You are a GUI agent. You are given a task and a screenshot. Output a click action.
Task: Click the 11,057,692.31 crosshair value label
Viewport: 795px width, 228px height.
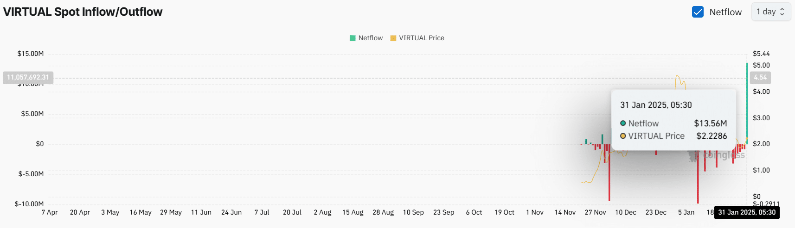coord(28,78)
